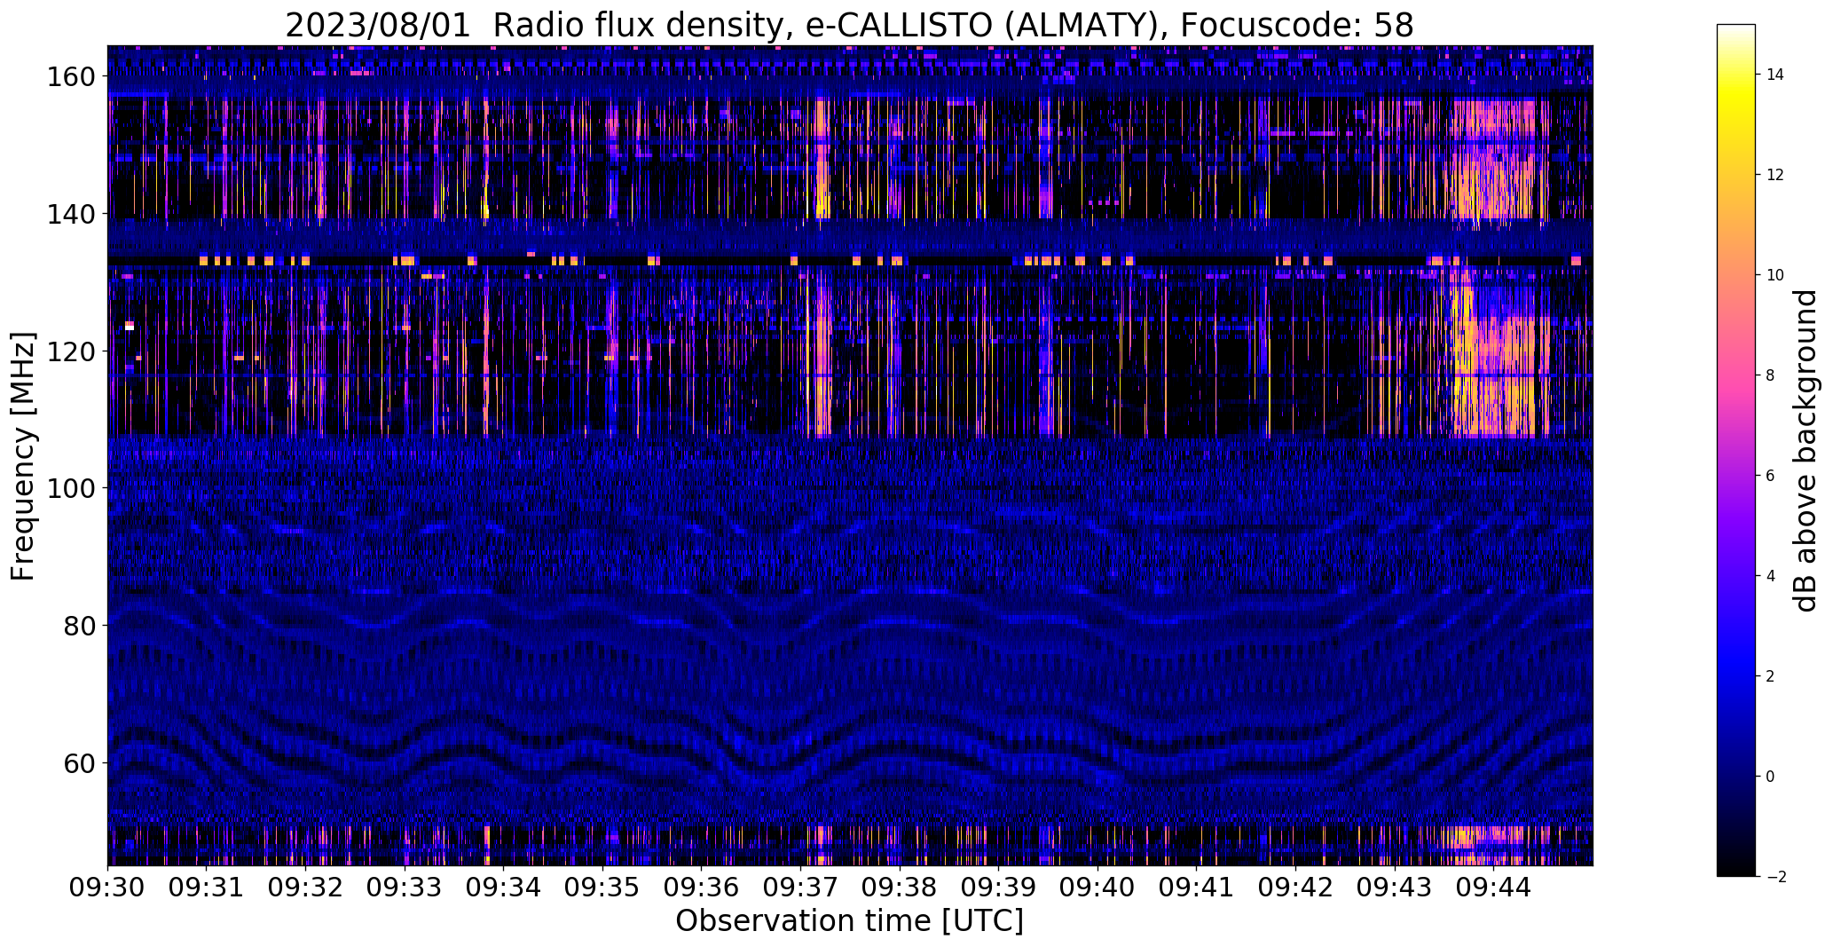This screenshot has width=1833, height=947.
Task: Click the 09:30 time tick label
Action: 108,886
